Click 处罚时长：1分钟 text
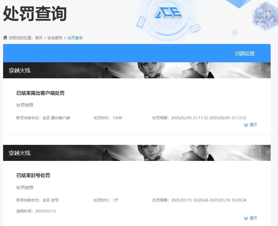This screenshot has width=278, height=226. coord(108,118)
